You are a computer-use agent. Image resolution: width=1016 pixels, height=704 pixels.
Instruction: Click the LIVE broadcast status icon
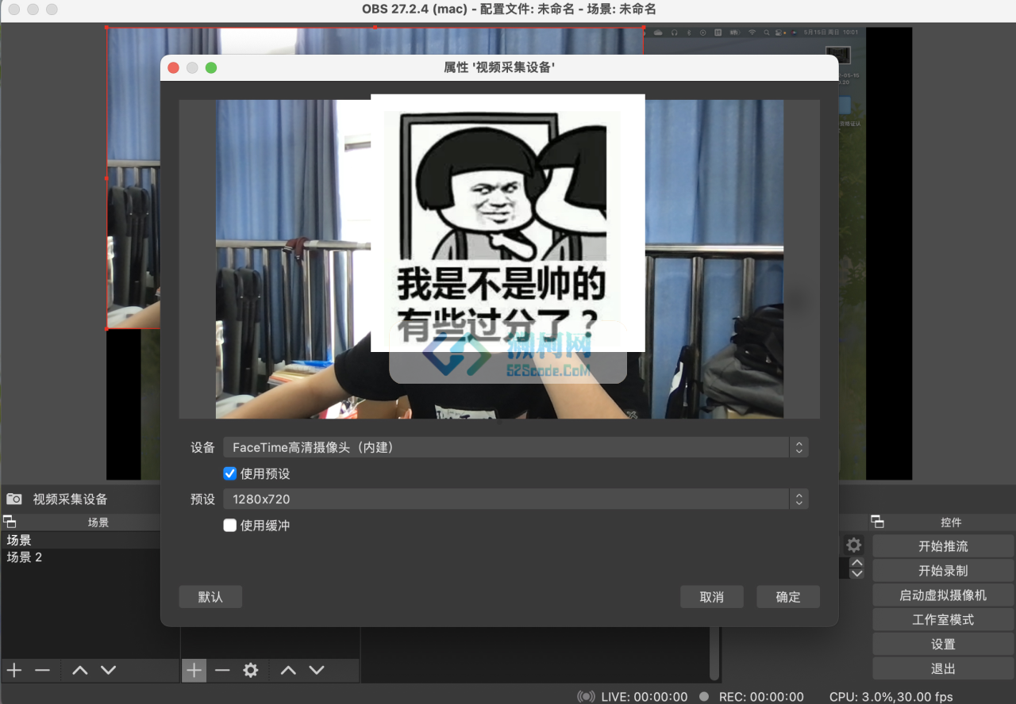point(586,697)
